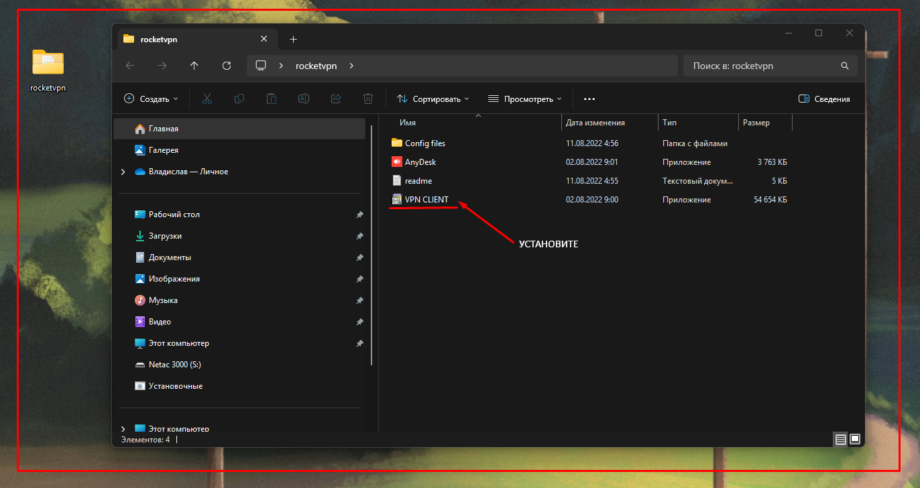Click the Share icon in toolbar
Image resolution: width=920 pixels, height=488 pixels.
(x=336, y=99)
